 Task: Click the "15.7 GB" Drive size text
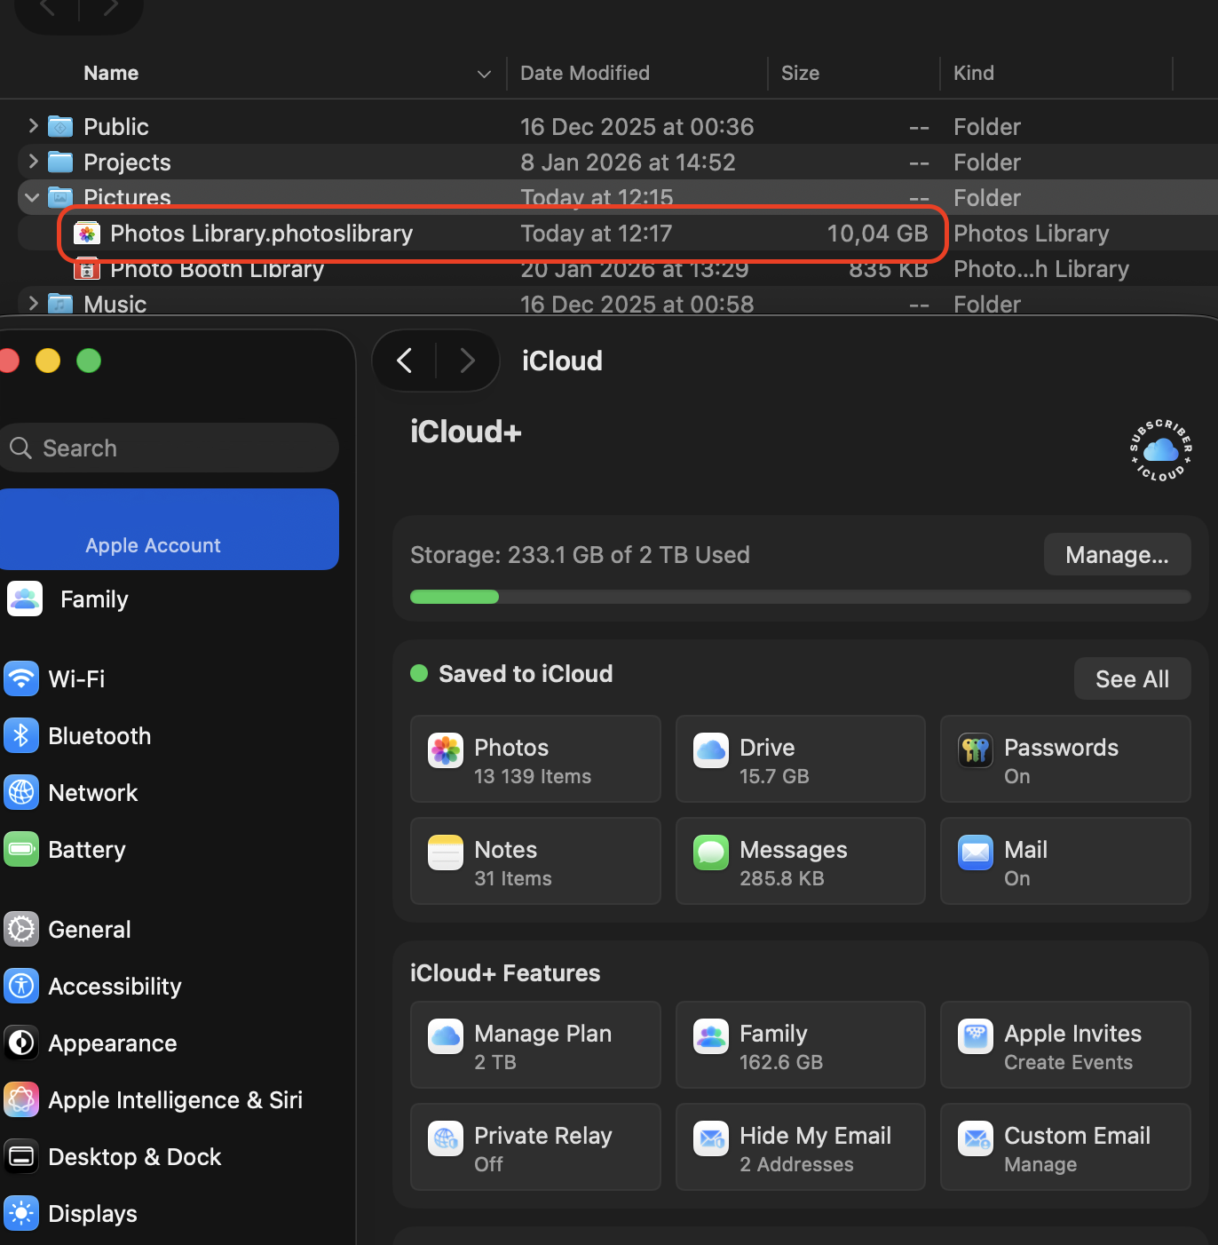click(x=774, y=776)
